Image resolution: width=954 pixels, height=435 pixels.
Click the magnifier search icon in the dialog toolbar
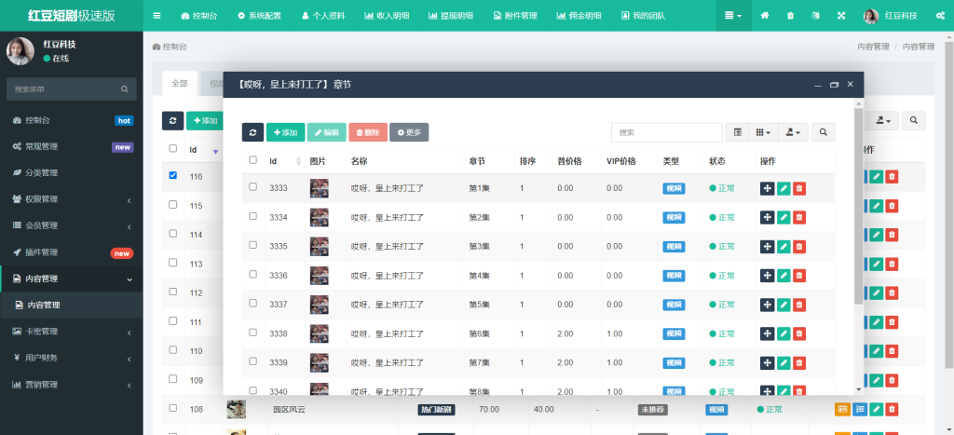point(823,132)
